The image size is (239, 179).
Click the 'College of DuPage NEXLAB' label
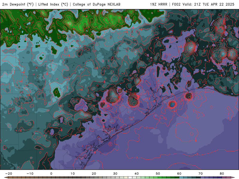tap(96, 4)
